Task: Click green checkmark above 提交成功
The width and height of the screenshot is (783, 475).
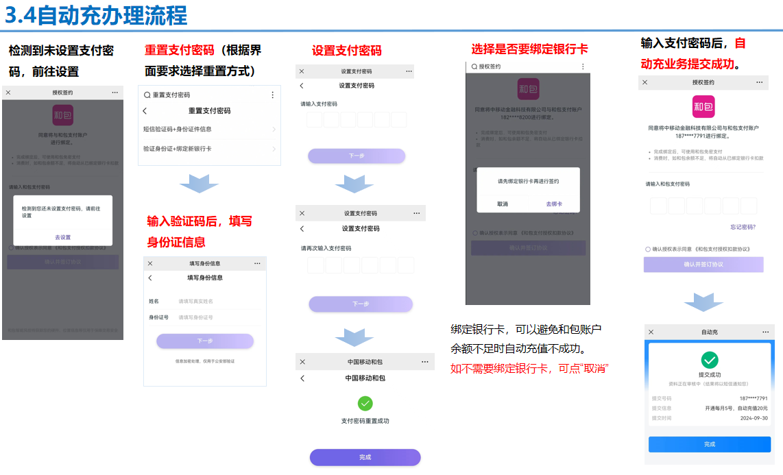Action: tap(710, 360)
